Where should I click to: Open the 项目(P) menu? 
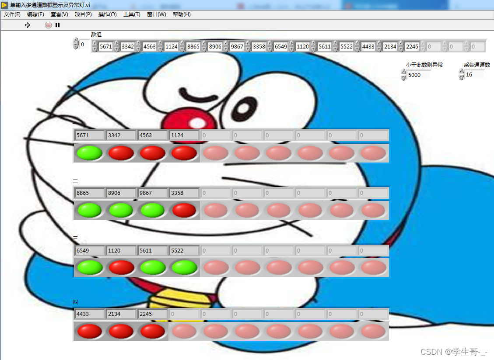pos(83,14)
